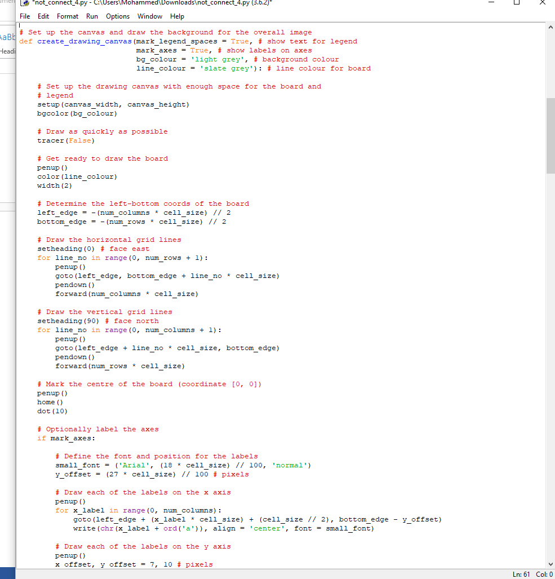Open the Window menu

(149, 16)
